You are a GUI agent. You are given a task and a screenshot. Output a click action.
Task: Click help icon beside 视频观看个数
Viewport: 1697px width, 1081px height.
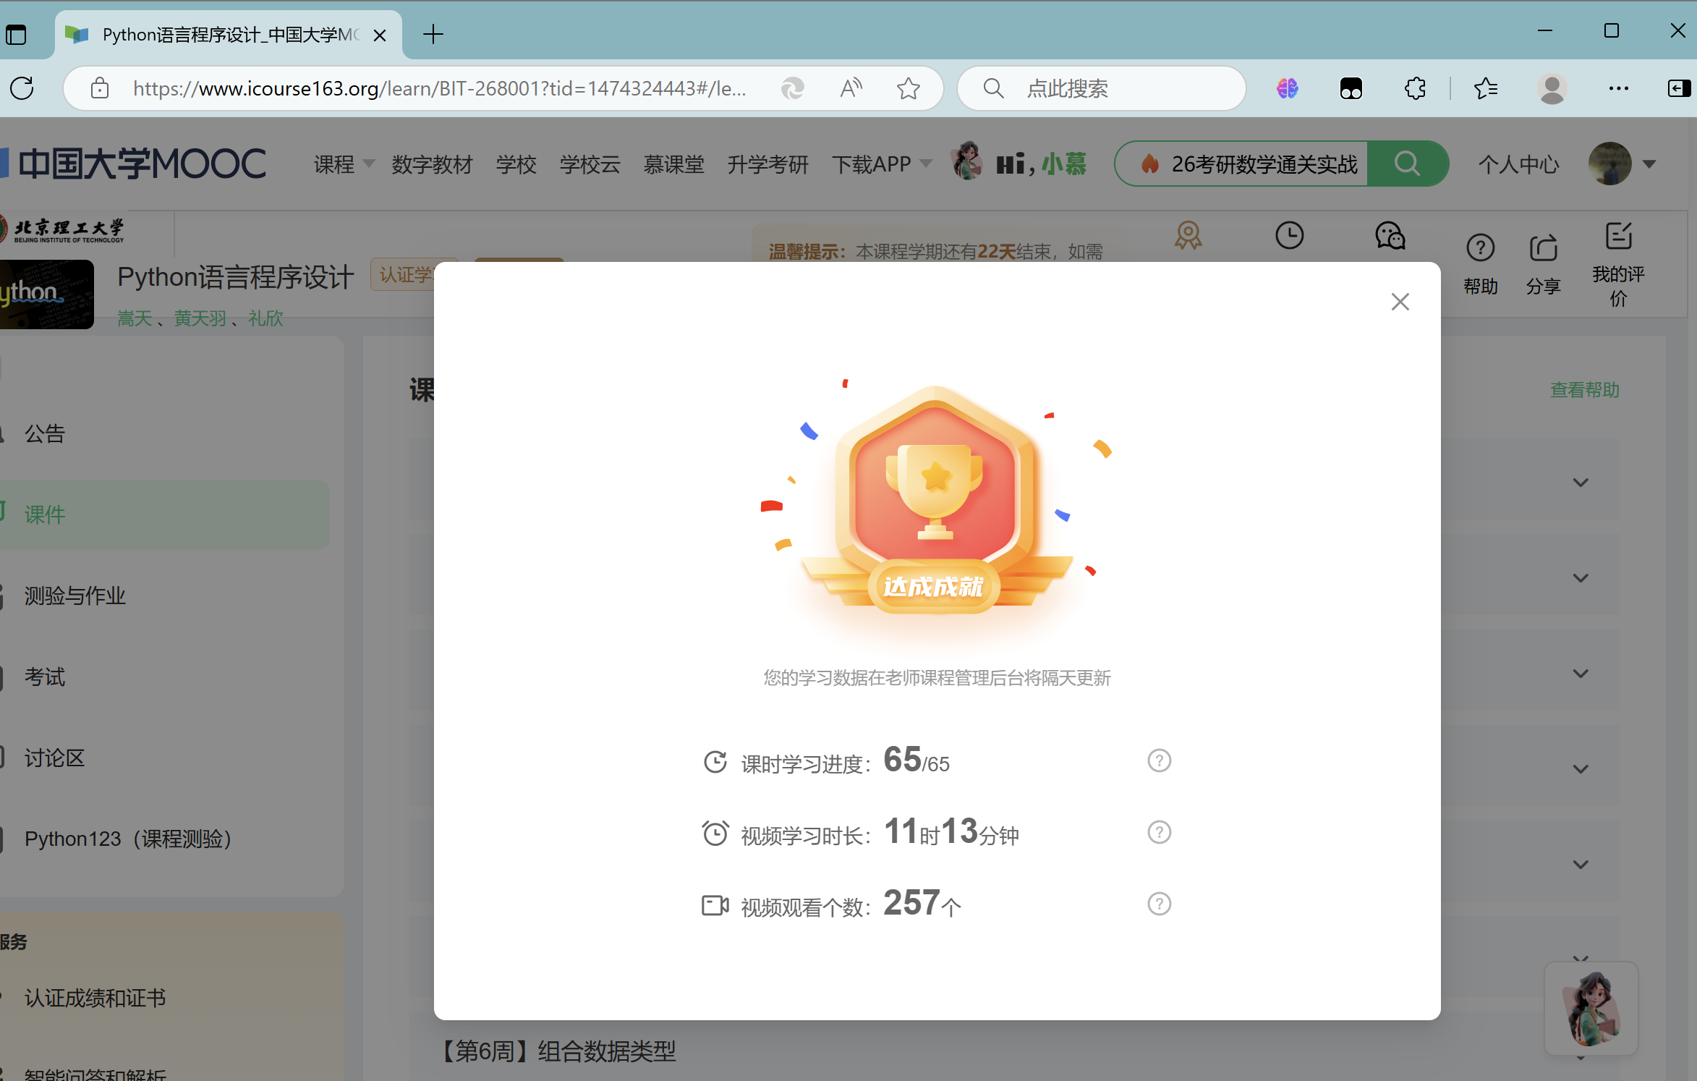click(x=1159, y=904)
